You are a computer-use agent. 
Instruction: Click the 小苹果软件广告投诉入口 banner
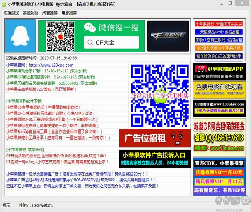pos(155,159)
